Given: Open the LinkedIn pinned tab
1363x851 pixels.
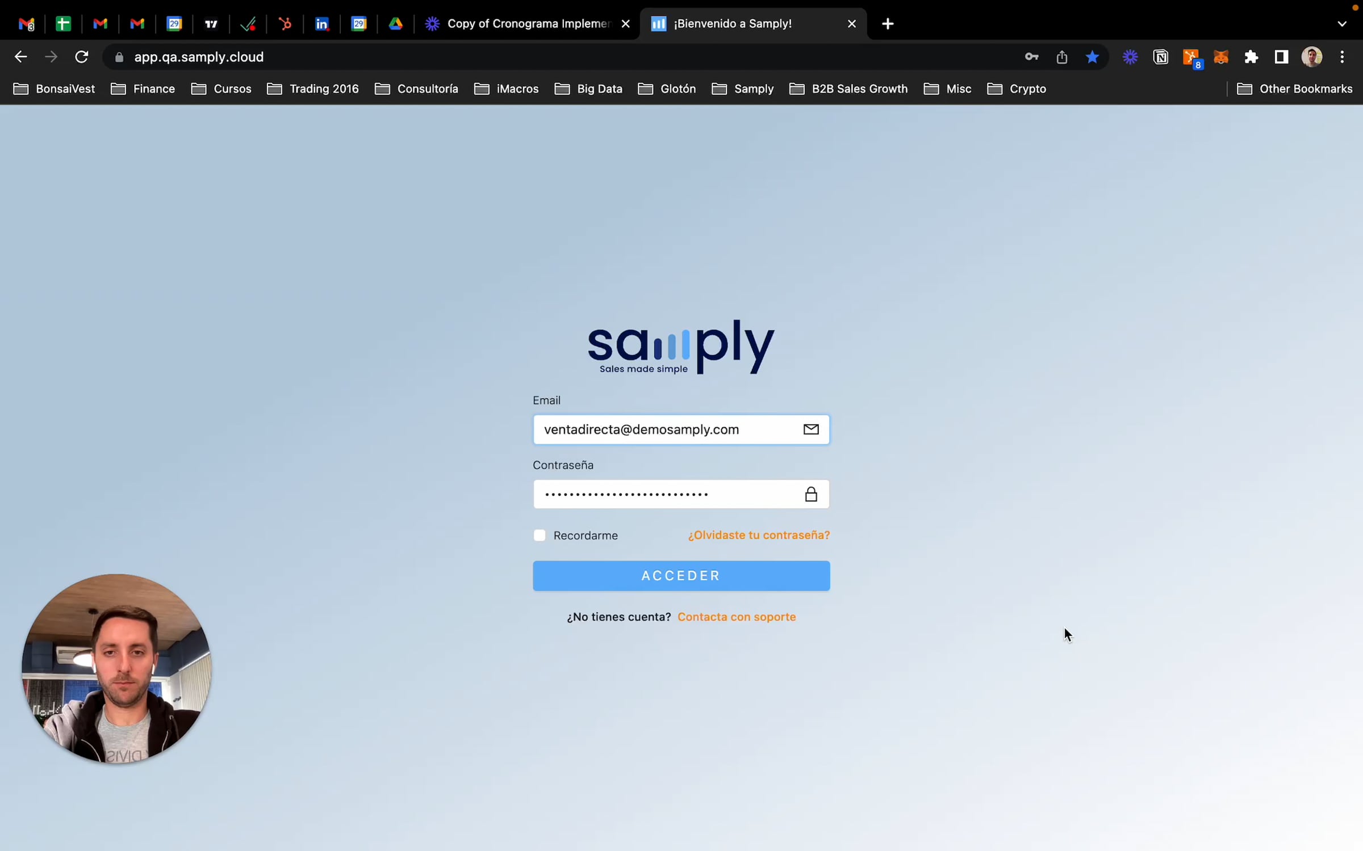Looking at the screenshot, I should 321,24.
